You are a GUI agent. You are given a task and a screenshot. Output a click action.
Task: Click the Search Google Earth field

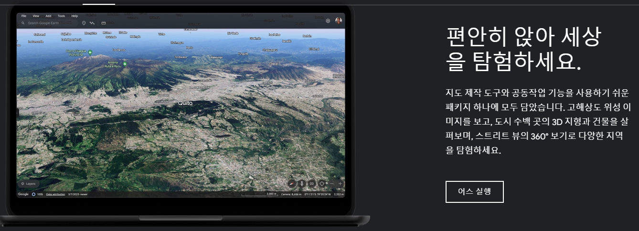(49, 23)
